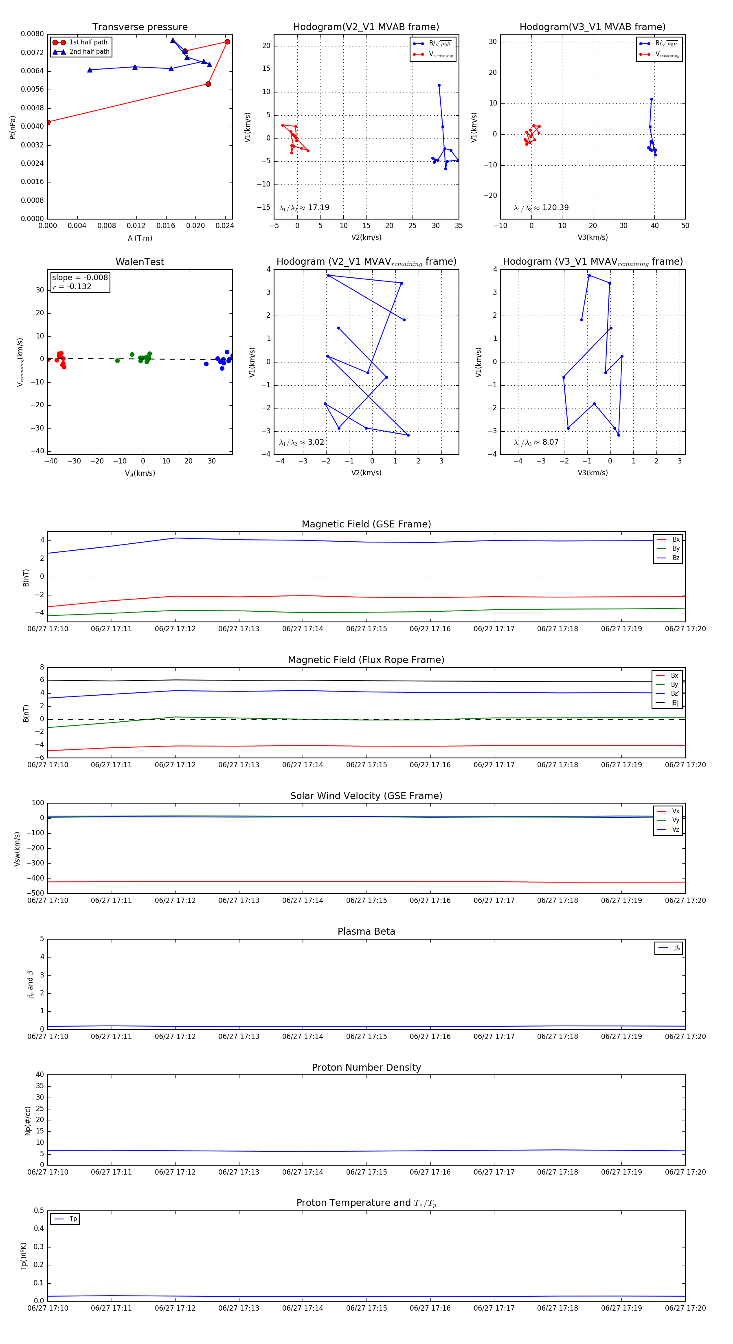Click the 'Proton Number Density' title
Viewport: 733px width, 1344px height.
(366, 1067)
